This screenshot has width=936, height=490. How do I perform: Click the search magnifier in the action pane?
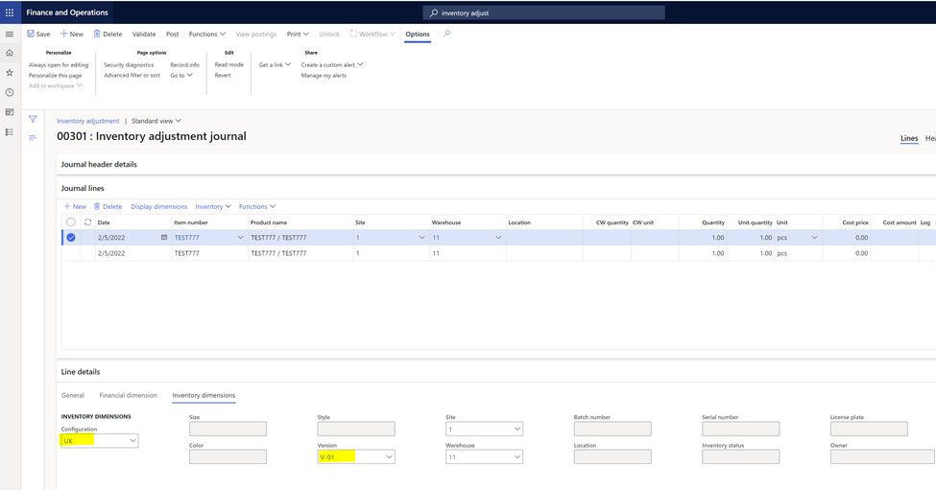(x=446, y=34)
